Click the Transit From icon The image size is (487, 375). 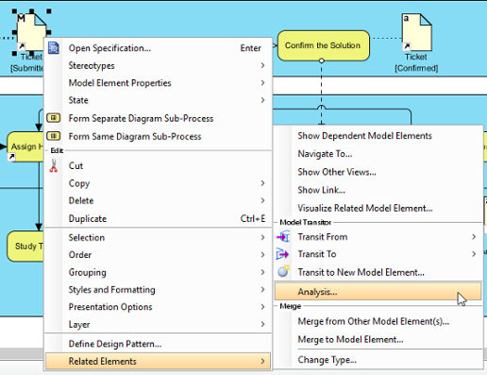(x=283, y=236)
